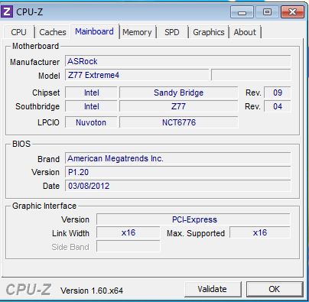This screenshot has width=309, height=302.
Task: Show the Graphics tab
Action: pyautogui.click(x=209, y=32)
